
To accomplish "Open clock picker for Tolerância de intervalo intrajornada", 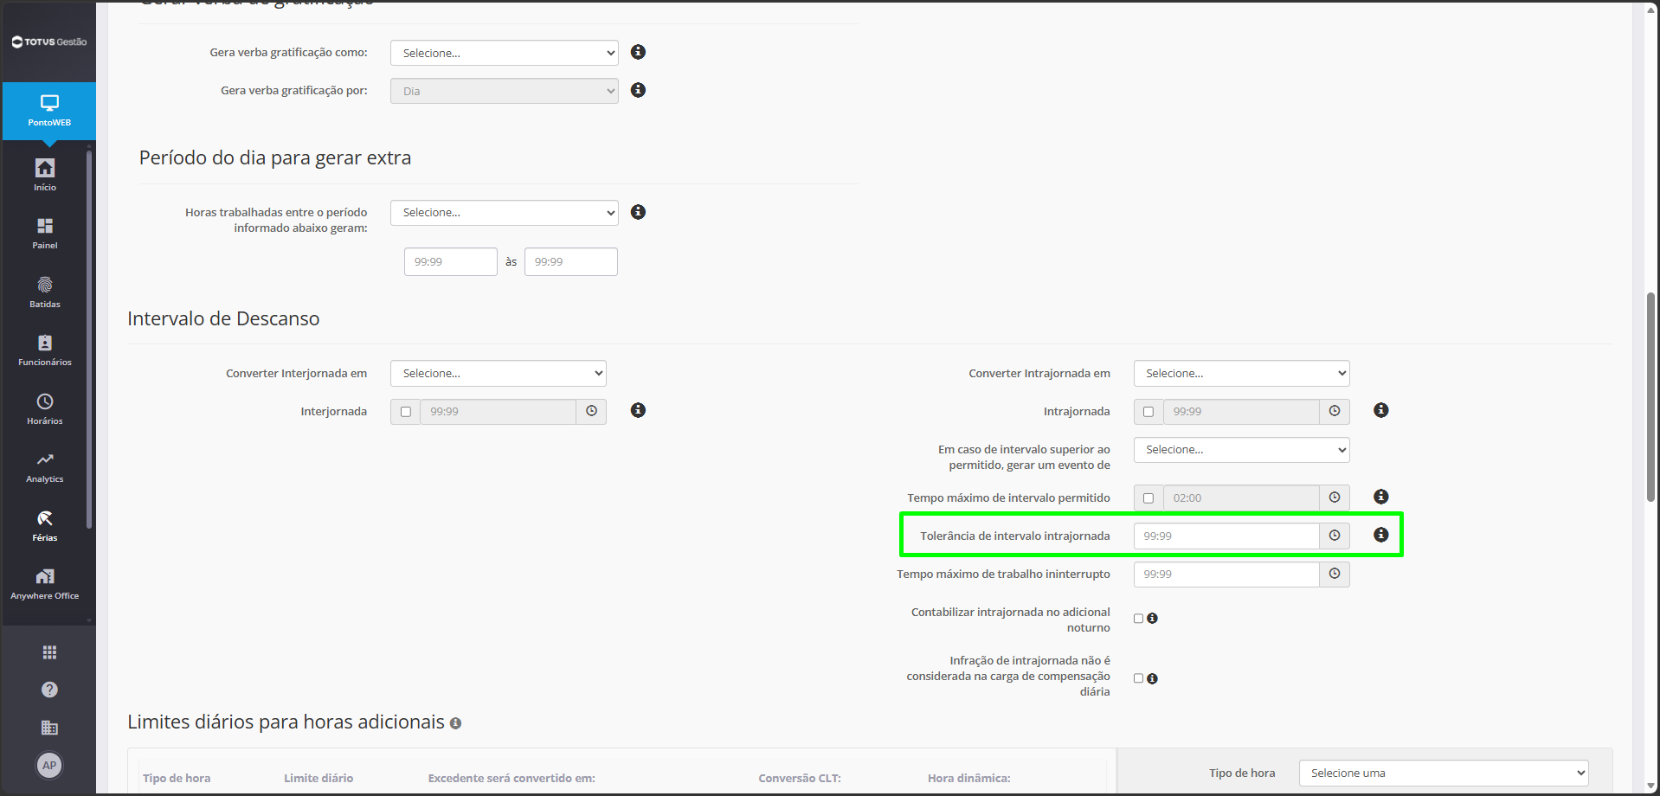I will (x=1335, y=536).
